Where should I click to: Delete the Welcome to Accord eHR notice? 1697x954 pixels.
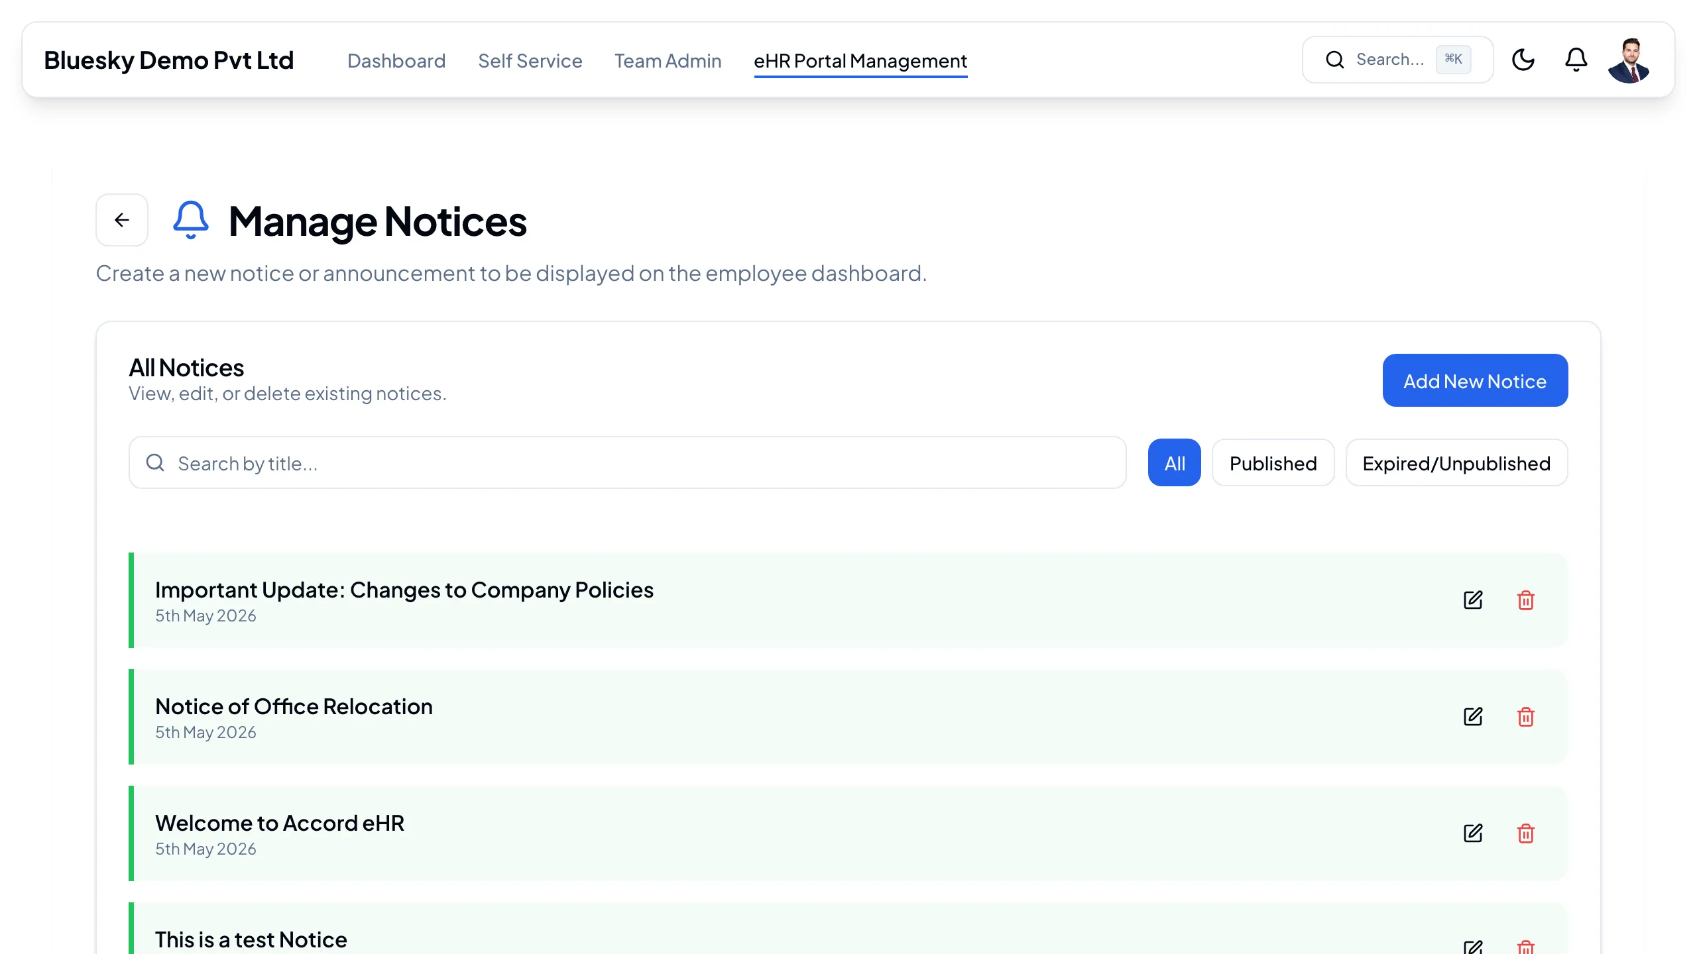pos(1526,833)
